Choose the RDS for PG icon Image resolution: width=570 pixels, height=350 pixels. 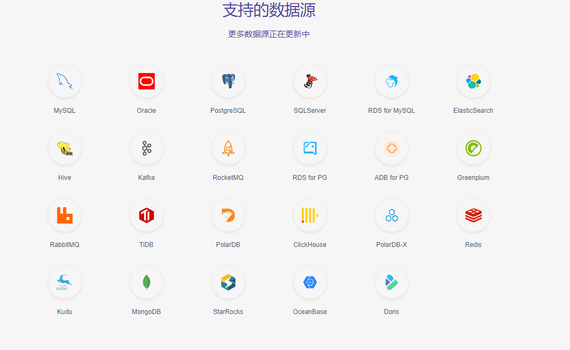(x=310, y=148)
